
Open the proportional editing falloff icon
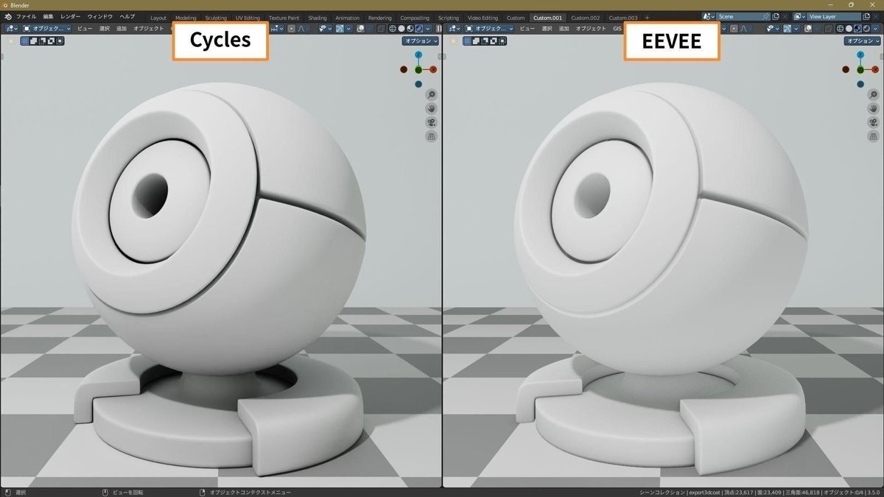(x=301, y=28)
